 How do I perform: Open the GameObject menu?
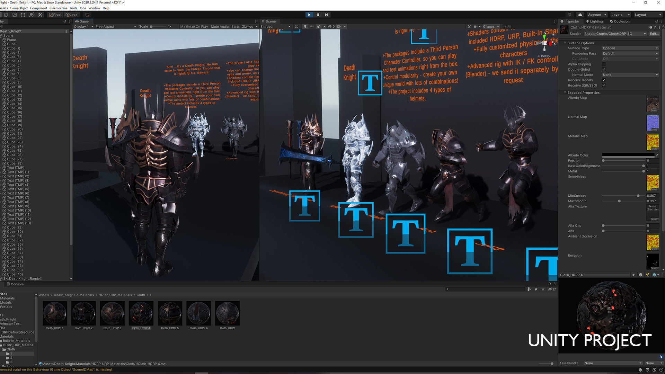tap(19, 8)
